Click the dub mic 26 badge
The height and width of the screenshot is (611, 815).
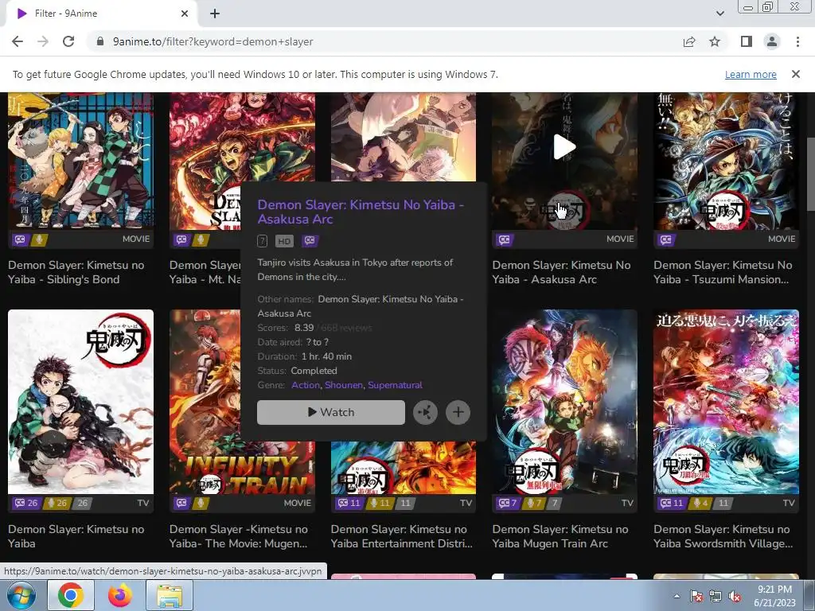pos(56,503)
